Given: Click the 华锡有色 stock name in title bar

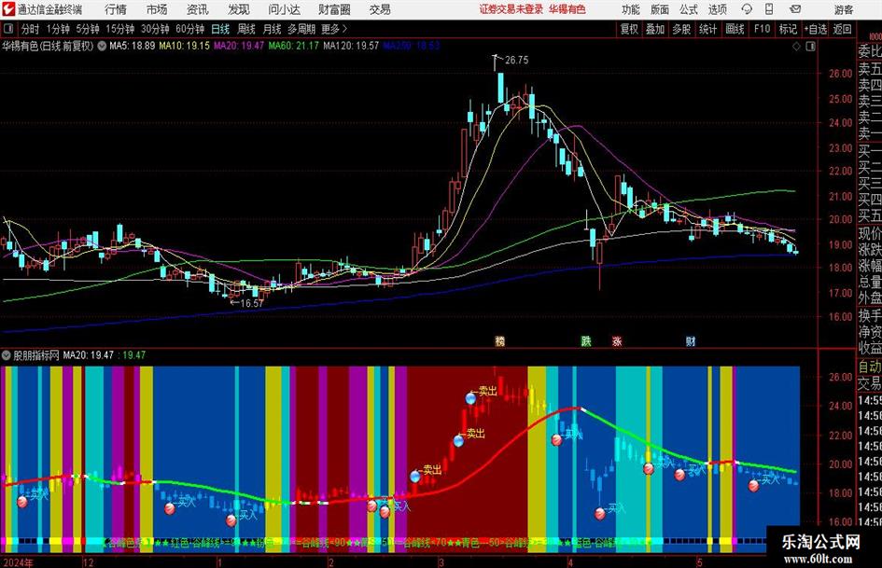Looking at the screenshot, I should tap(567, 9).
